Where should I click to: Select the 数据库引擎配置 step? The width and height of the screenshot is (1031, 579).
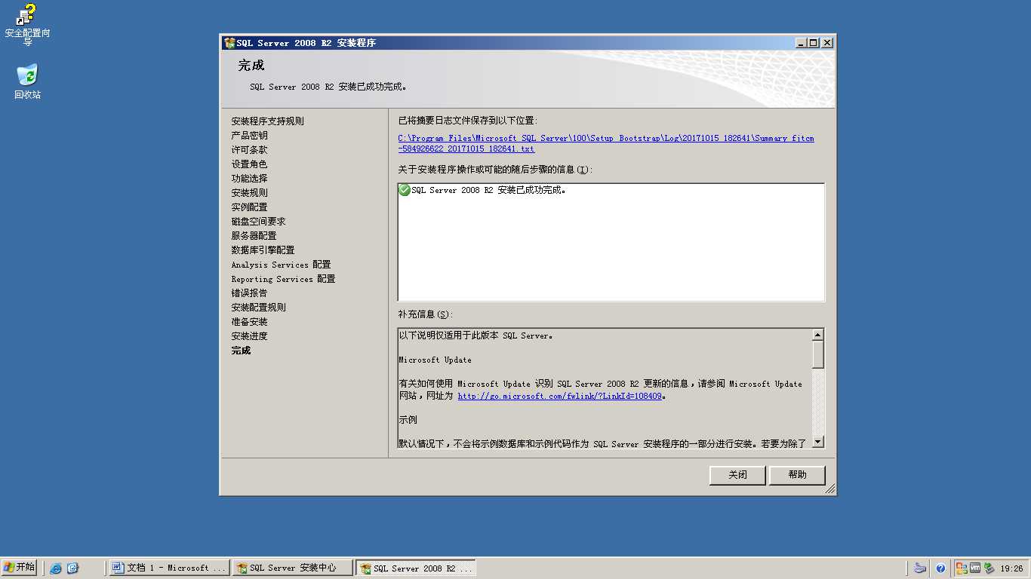[263, 250]
